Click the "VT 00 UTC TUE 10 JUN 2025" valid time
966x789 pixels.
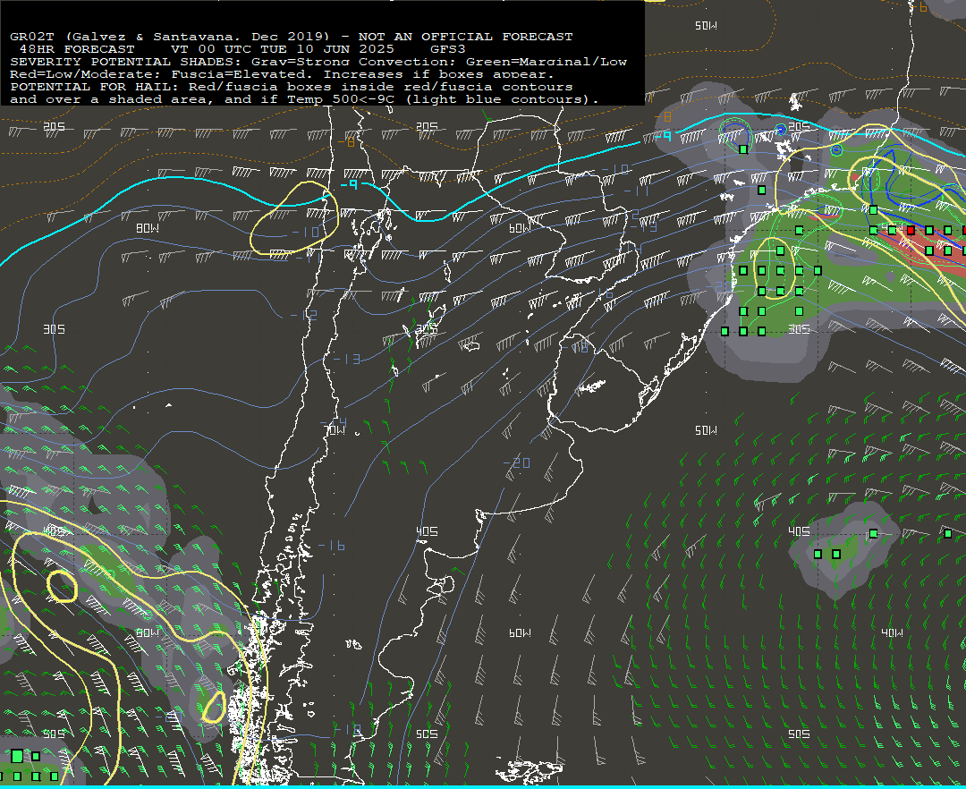282,49
